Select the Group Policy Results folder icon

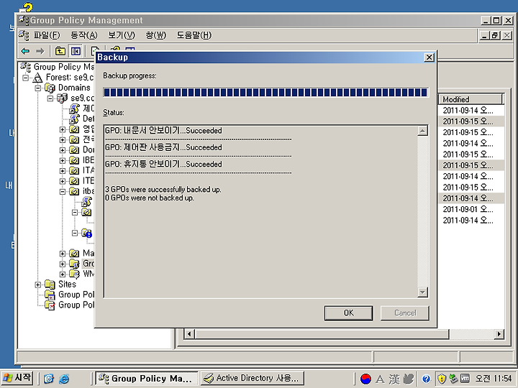50,305
